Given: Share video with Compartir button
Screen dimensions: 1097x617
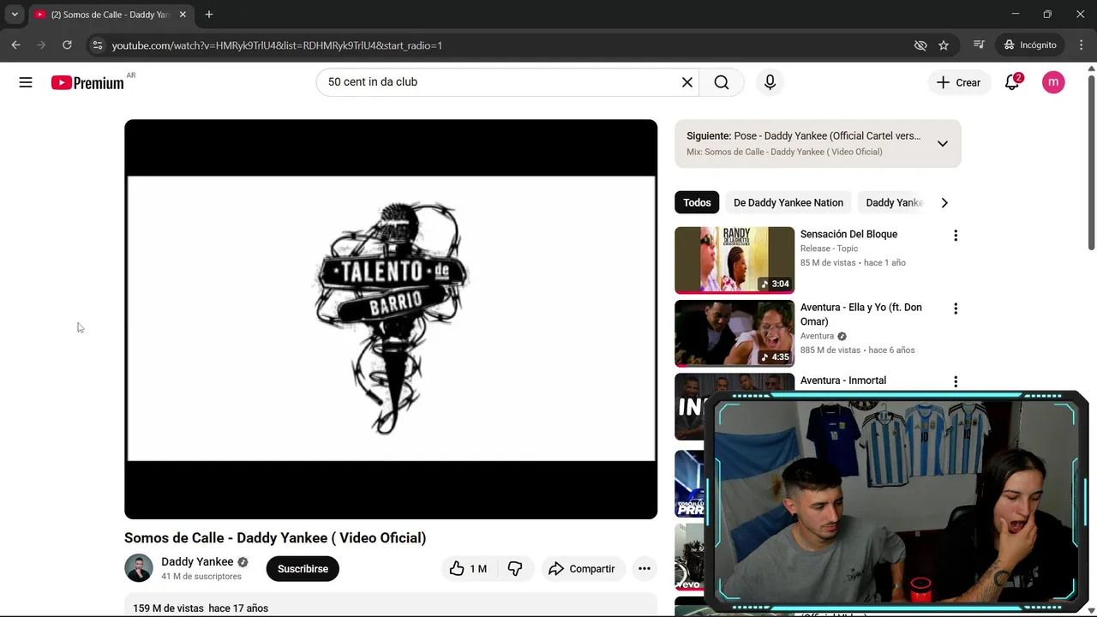Looking at the screenshot, I should tap(582, 569).
